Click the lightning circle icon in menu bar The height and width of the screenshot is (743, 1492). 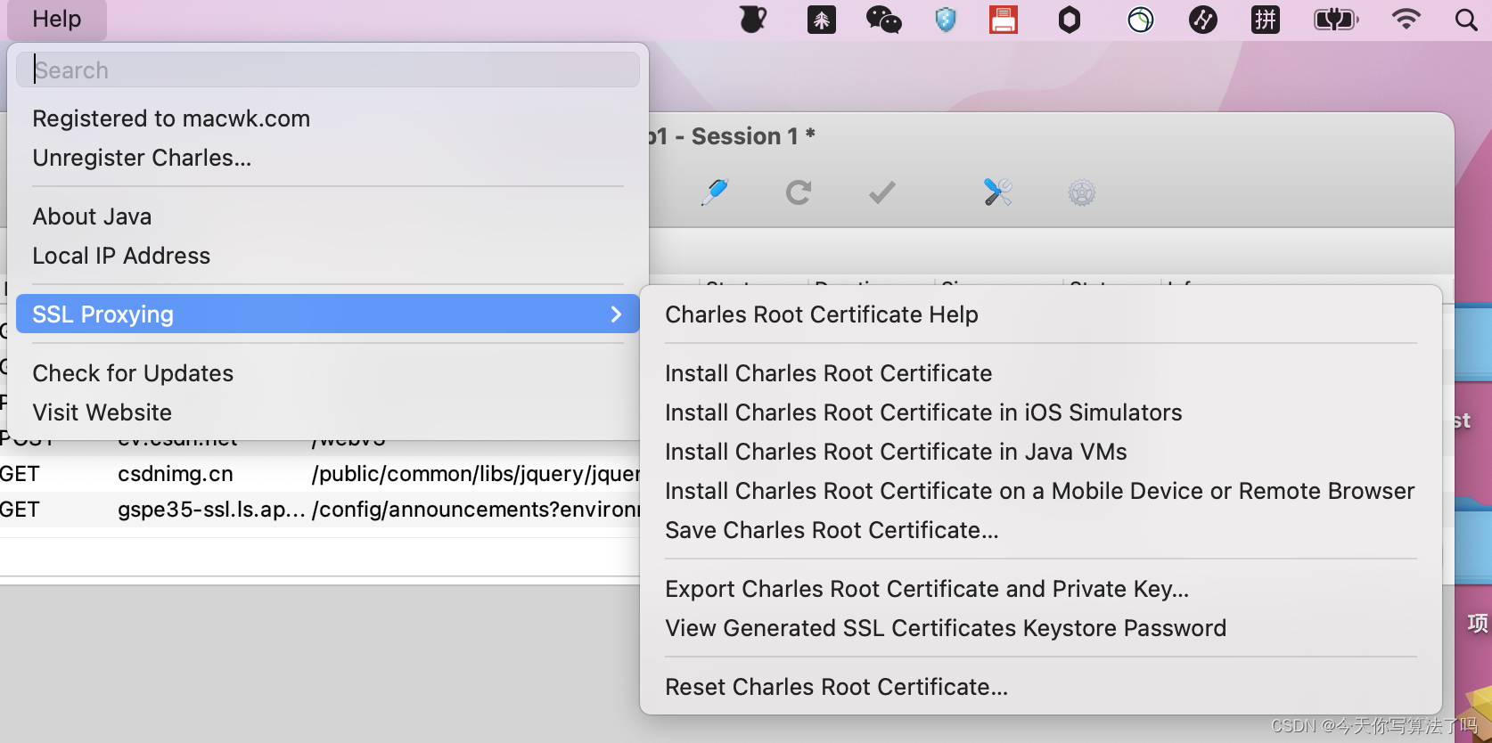[1203, 20]
